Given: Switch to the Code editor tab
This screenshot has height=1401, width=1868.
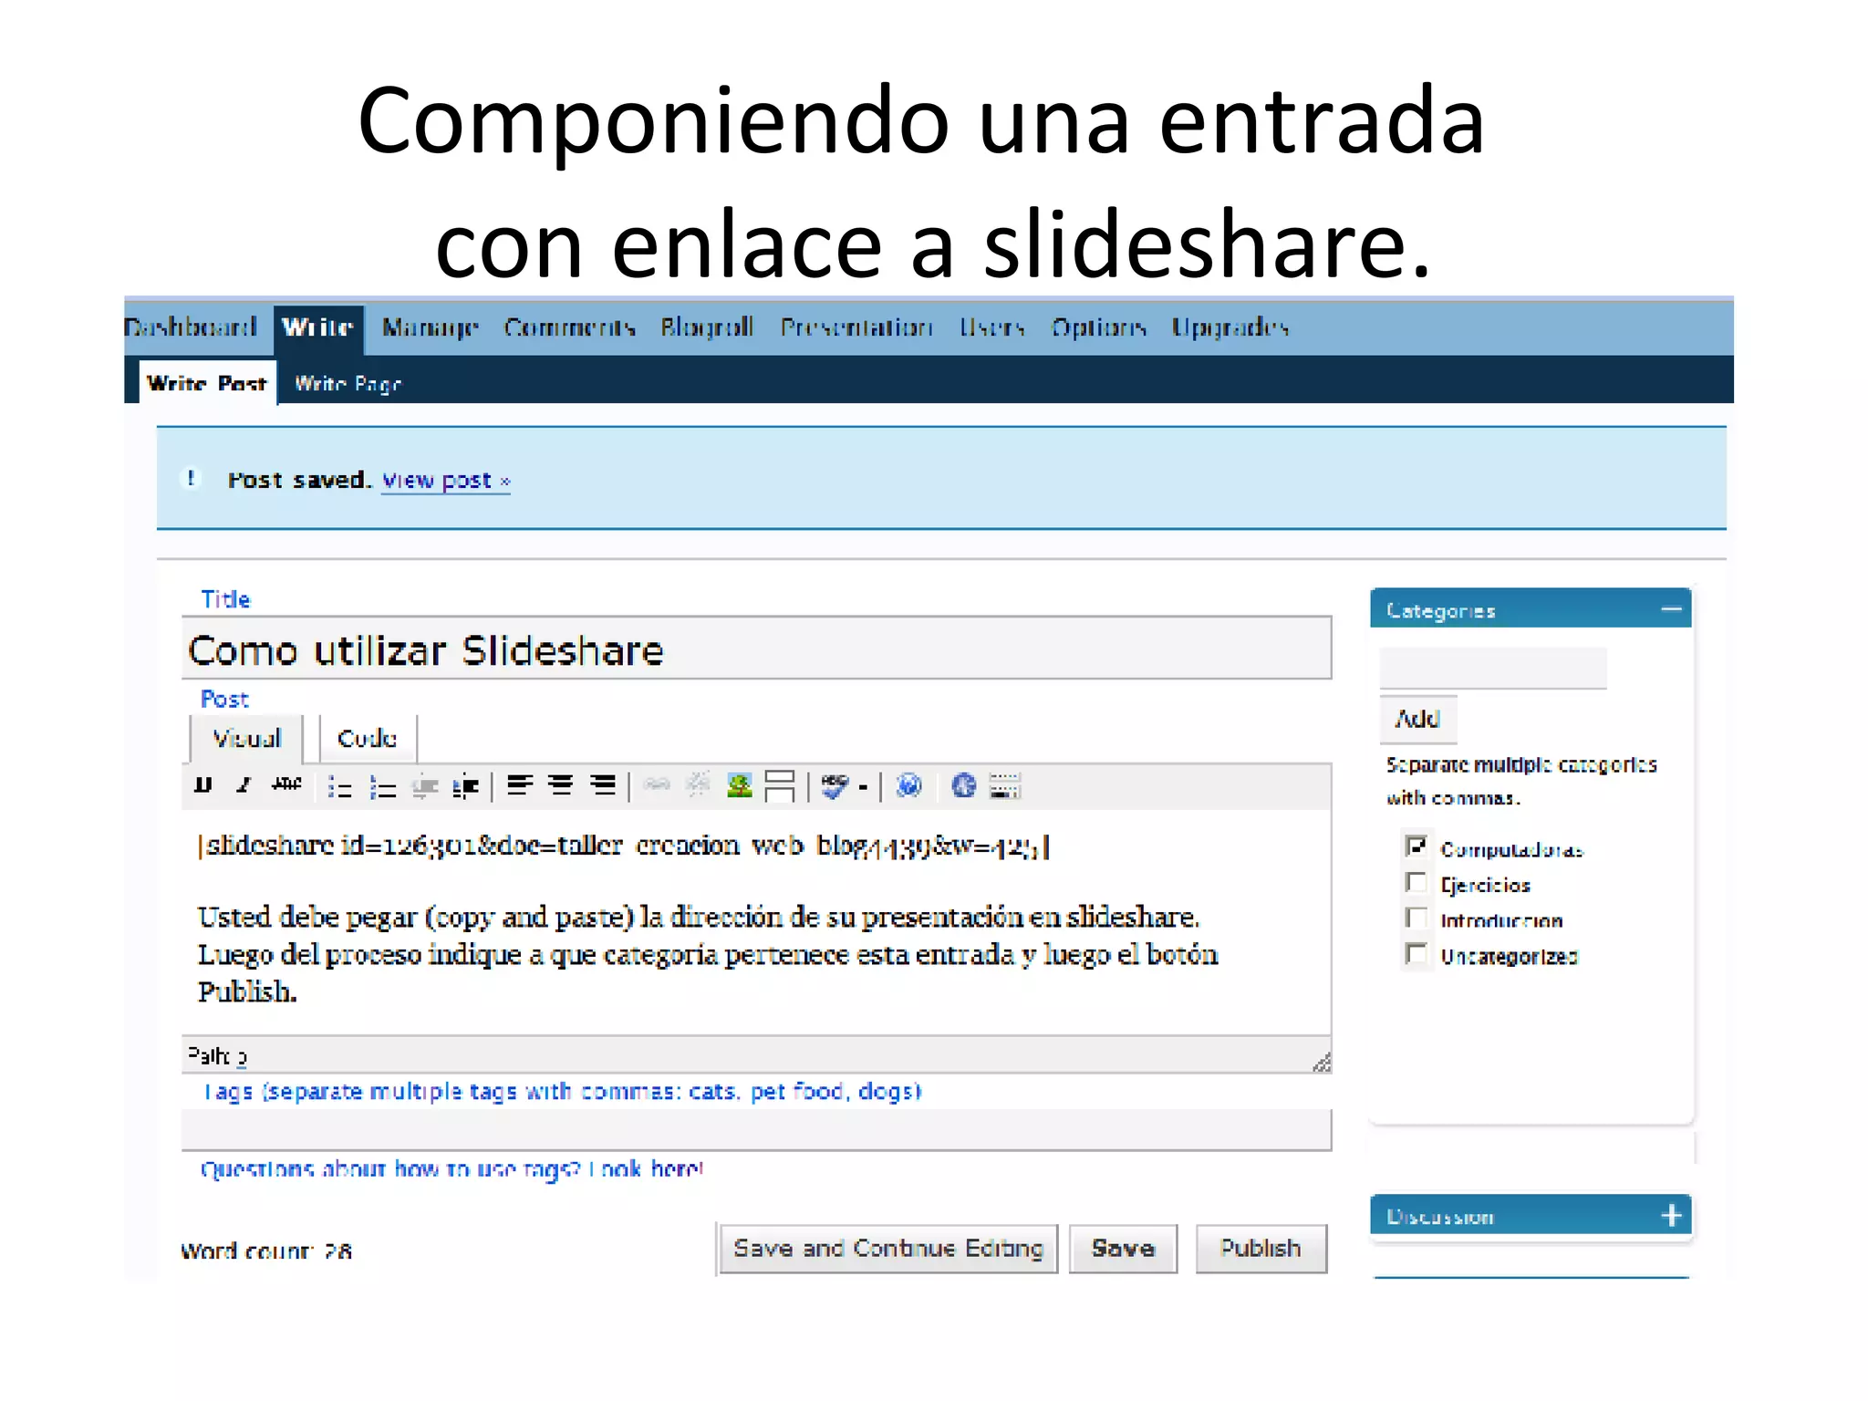Looking at the screenshot, I should pyautogui.click(x=368, y=738).
